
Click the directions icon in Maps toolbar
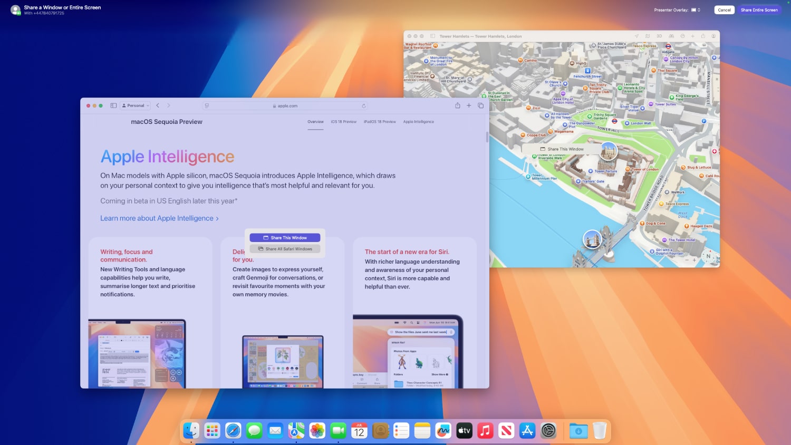pyautogui.click(x=682, y=36)
